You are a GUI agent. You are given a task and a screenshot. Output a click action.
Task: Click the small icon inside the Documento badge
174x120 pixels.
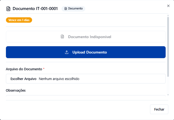pyautogui.click(x=66, y=9)
